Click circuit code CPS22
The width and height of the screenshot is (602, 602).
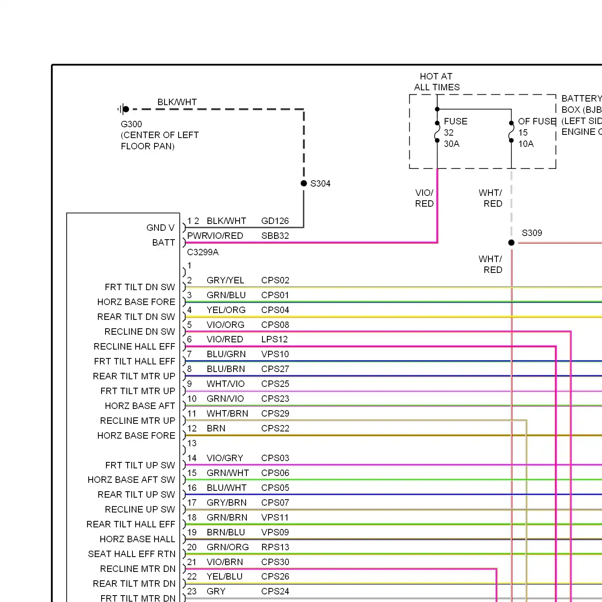[275, 429]
